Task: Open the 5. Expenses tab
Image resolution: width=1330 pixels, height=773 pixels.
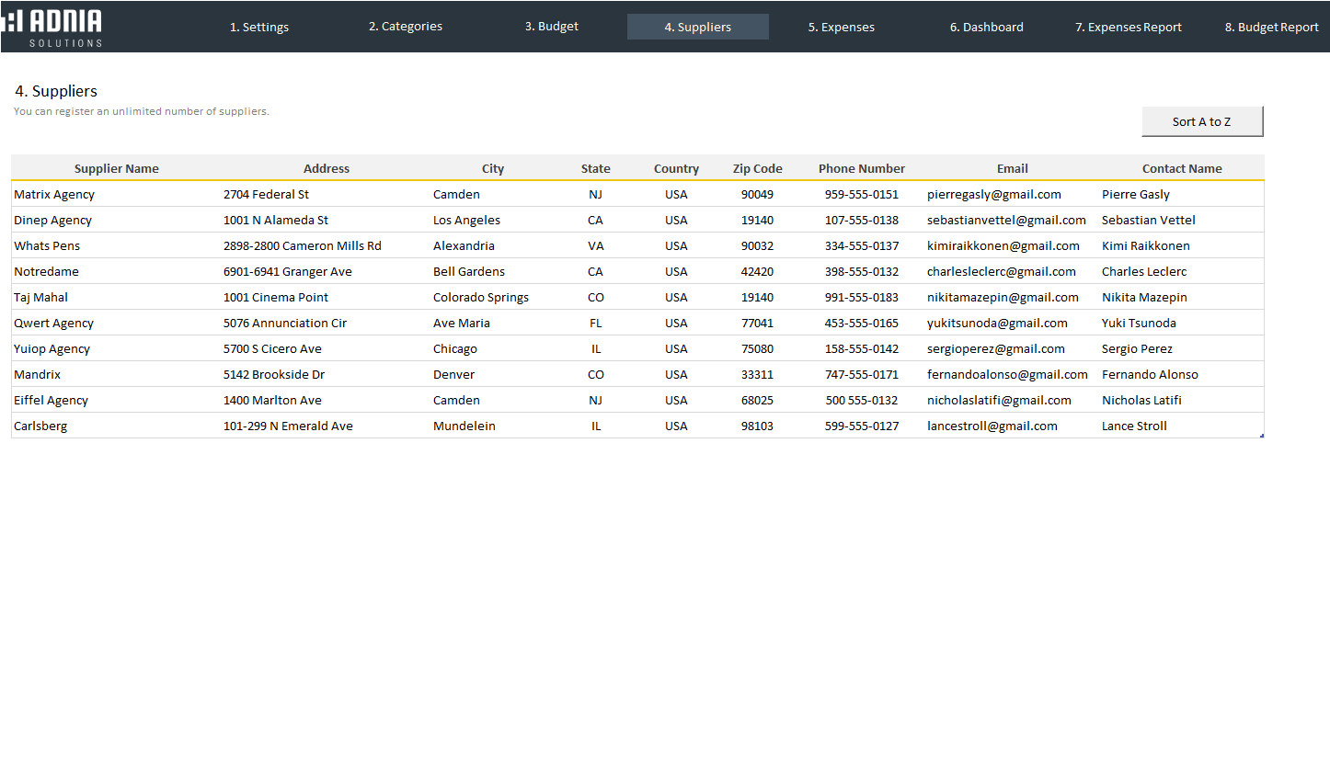Action: [842, 27]
